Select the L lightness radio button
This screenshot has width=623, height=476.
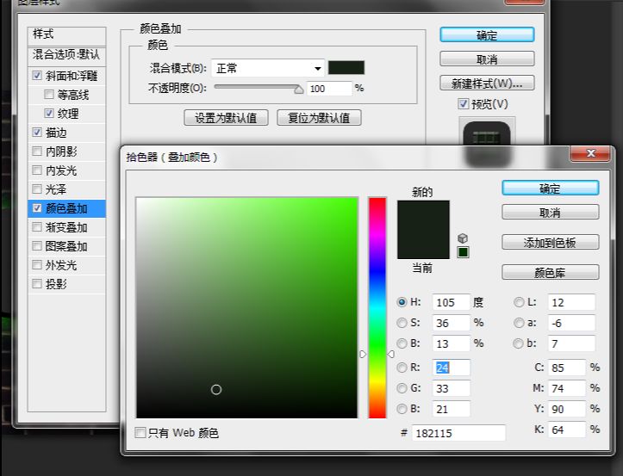point(519,302)
